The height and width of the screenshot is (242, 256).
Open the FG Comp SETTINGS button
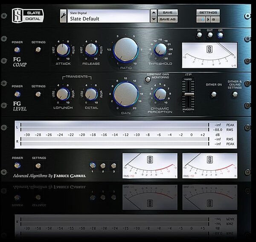pos(38,50)
